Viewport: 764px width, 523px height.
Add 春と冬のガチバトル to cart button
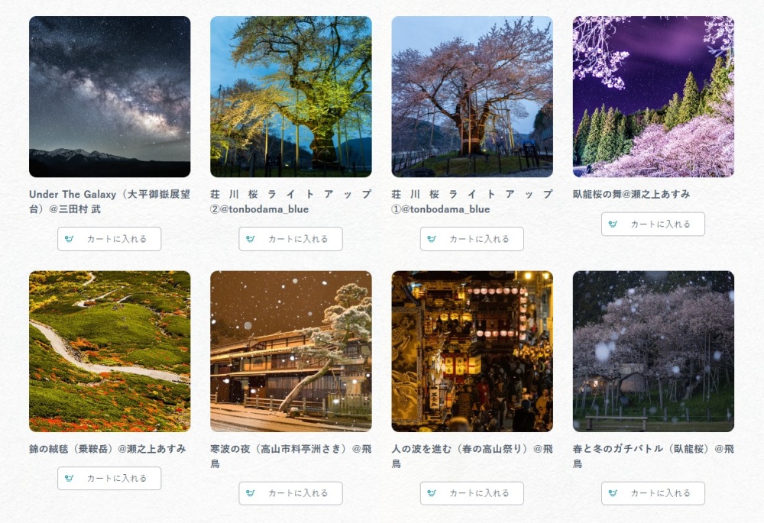653,493
